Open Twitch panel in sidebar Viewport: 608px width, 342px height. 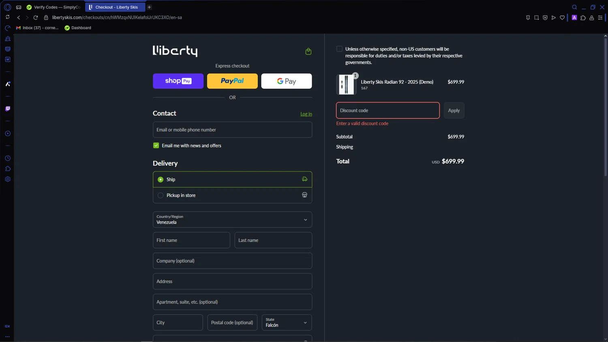point(8,109)
